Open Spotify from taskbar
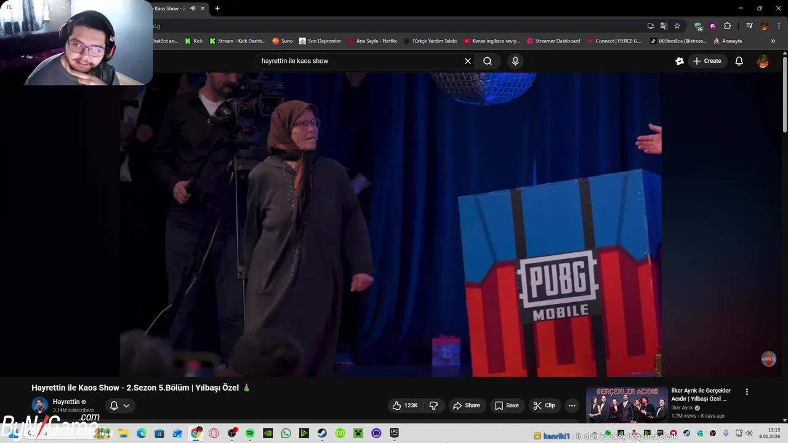Screen dimensions: 788x443 250,433
